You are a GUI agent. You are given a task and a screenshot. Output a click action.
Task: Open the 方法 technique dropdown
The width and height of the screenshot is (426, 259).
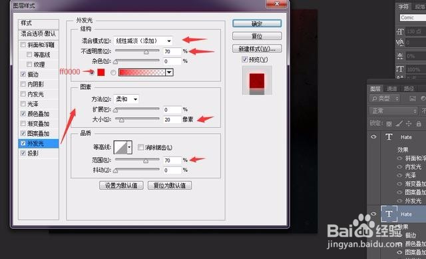click(126, 99)
